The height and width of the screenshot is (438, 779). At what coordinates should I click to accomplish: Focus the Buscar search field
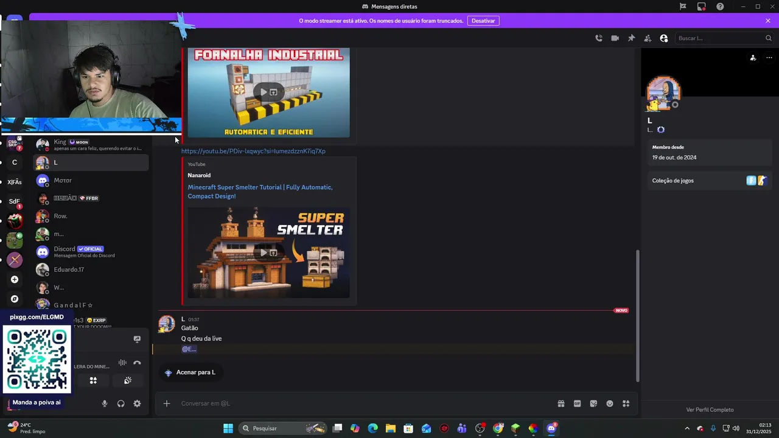(724, 38)
